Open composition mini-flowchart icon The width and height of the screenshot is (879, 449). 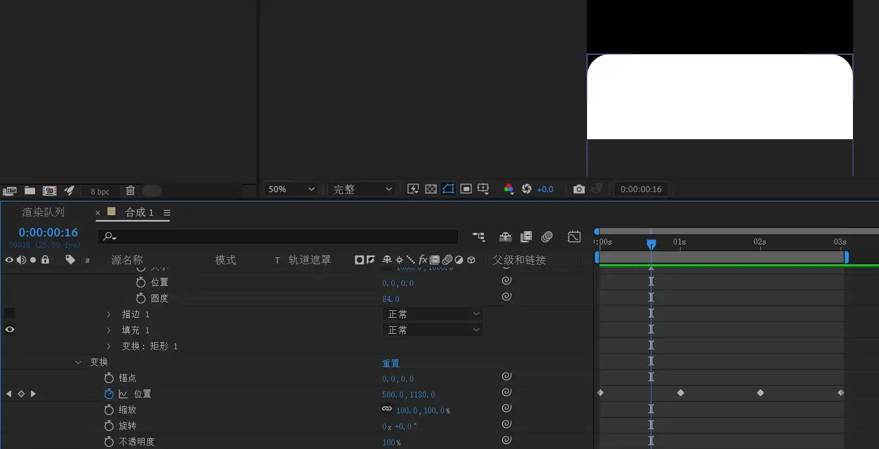click(479, 237)
